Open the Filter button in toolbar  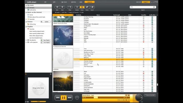click(x=70, y=7)
